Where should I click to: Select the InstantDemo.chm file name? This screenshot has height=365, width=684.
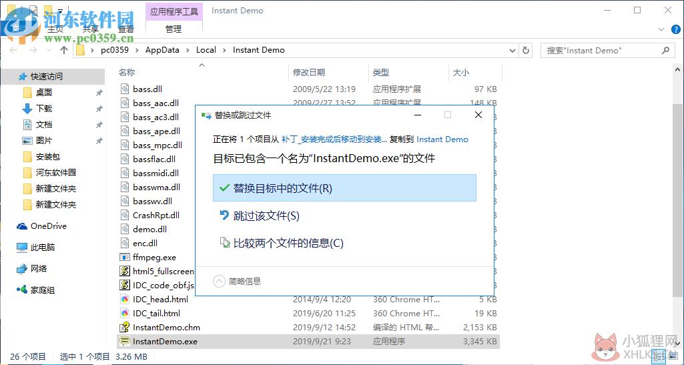166,327
